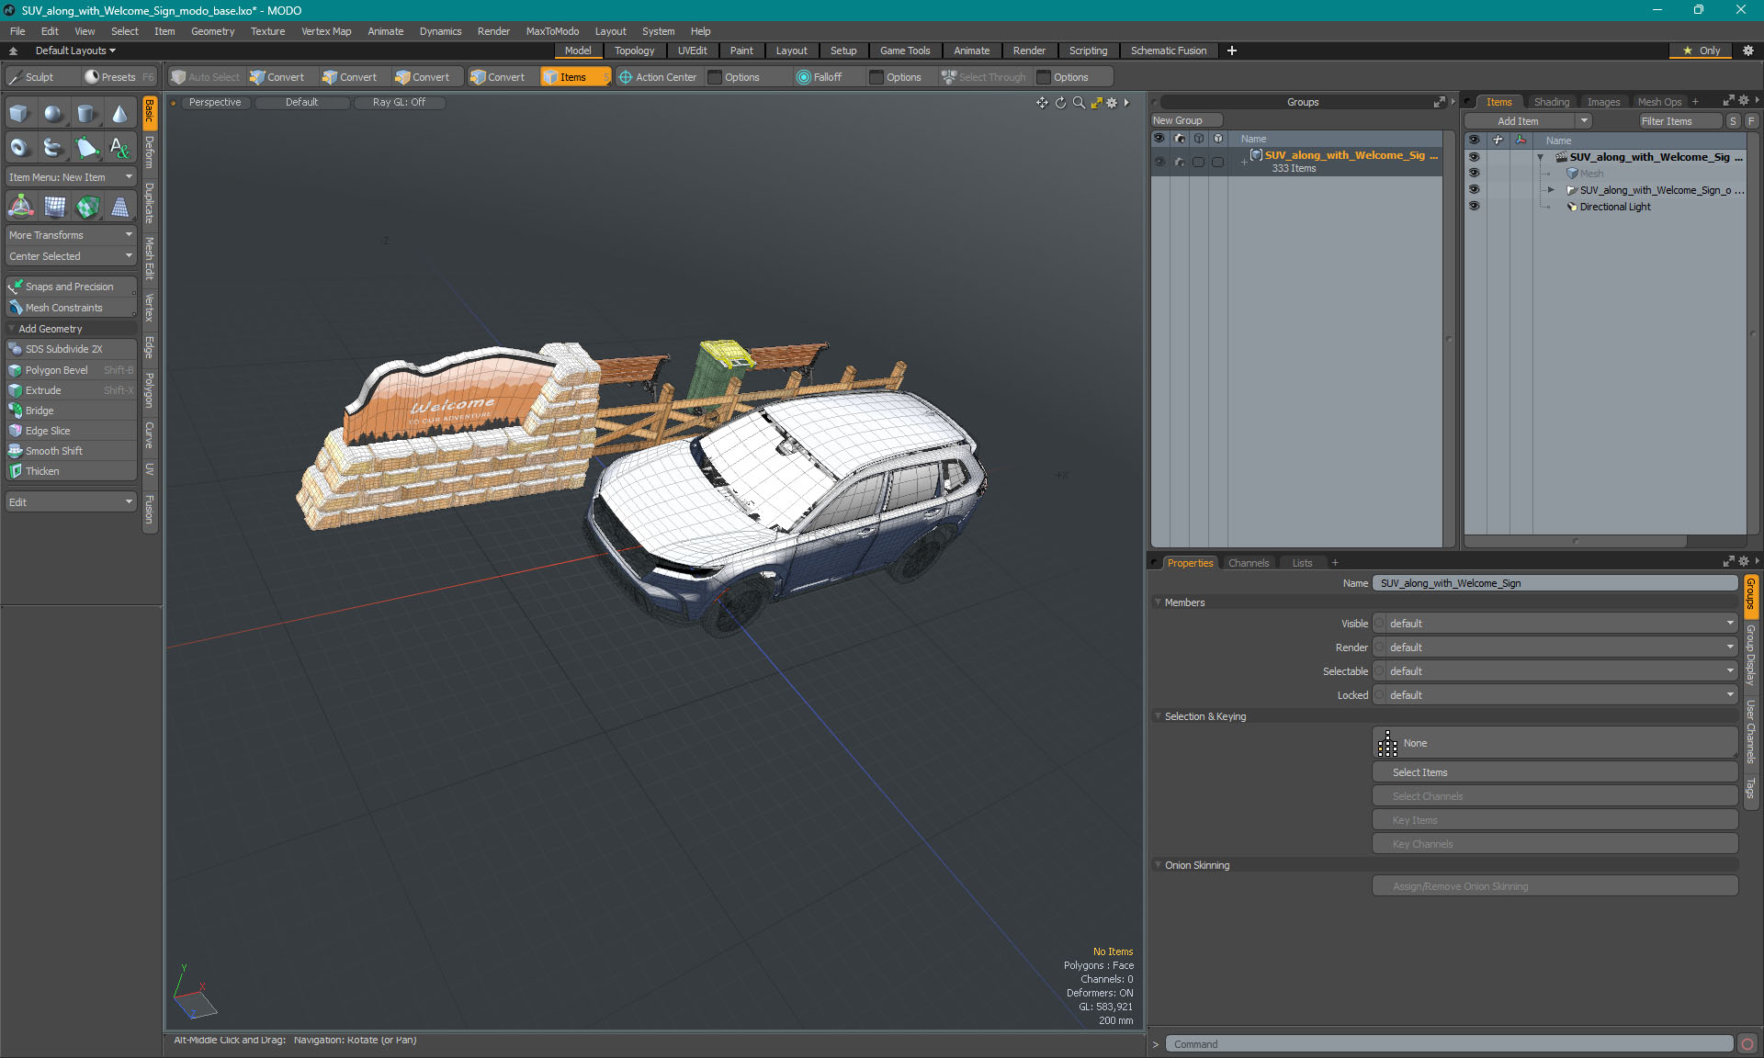The height and width of the screenshot is (1058, 1764).
Task: Toggle group visibility eye in Groups list
Action: [x=1159, y=162]
